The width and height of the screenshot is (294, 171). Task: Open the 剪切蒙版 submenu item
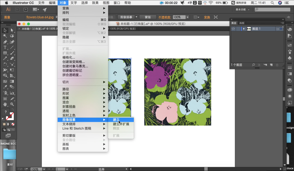click(x=83, y=135)
